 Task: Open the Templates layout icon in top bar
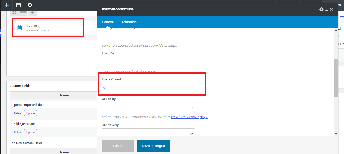[18, 5]
